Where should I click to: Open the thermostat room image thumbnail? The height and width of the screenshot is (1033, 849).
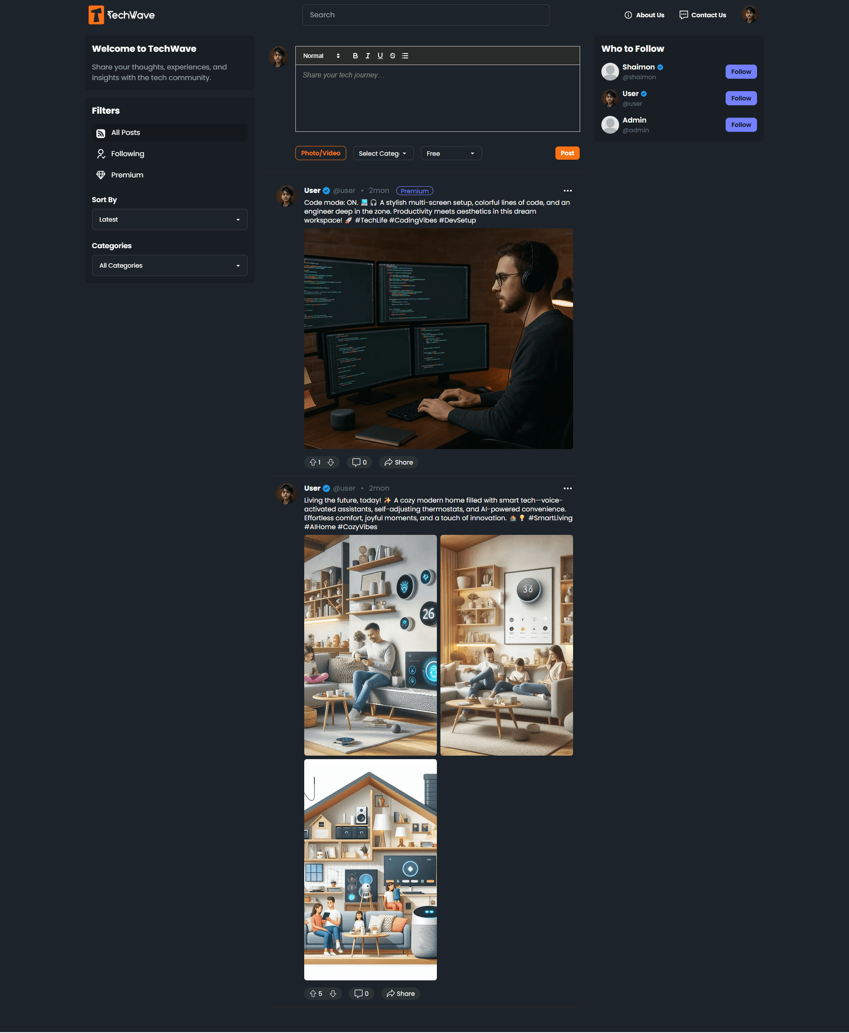pos(506,645)
